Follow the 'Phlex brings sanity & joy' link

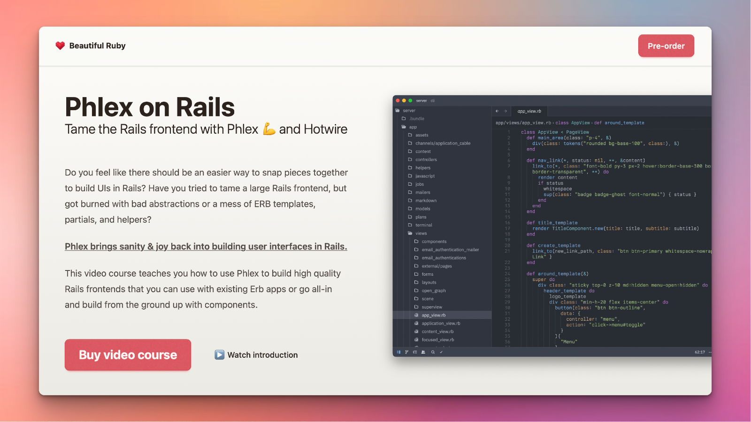click(206, 247)
